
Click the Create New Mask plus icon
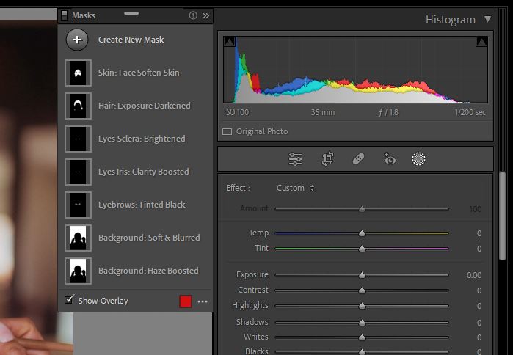pos(77,40)
